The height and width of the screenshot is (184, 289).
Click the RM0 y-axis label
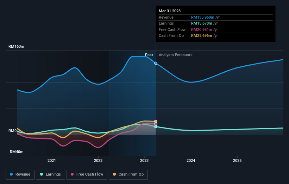coord(13,131)
